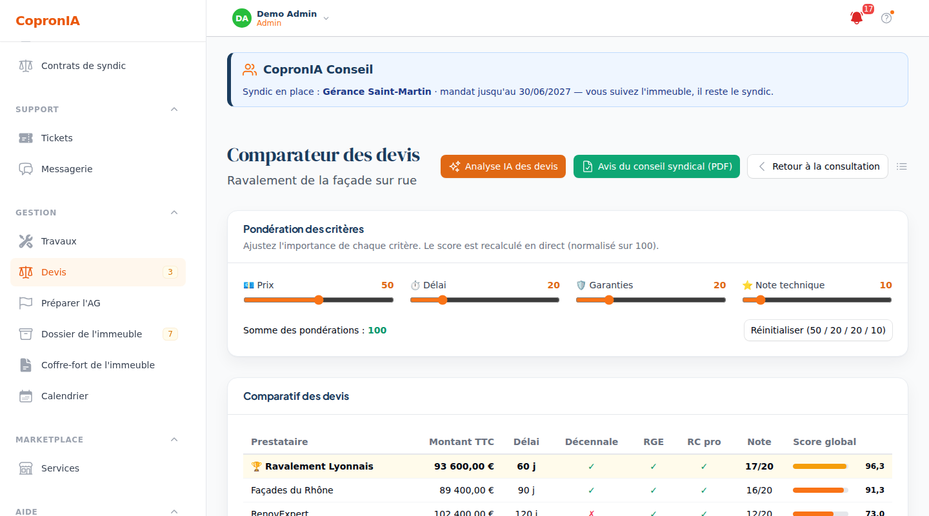Collapse the SUPPORT sidebar section
929x516 pixels.
174,110
